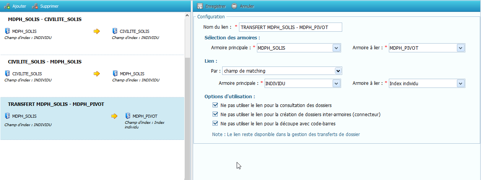Click the yellow arrow in the first link row
The image size is (481, 180).
97,31
